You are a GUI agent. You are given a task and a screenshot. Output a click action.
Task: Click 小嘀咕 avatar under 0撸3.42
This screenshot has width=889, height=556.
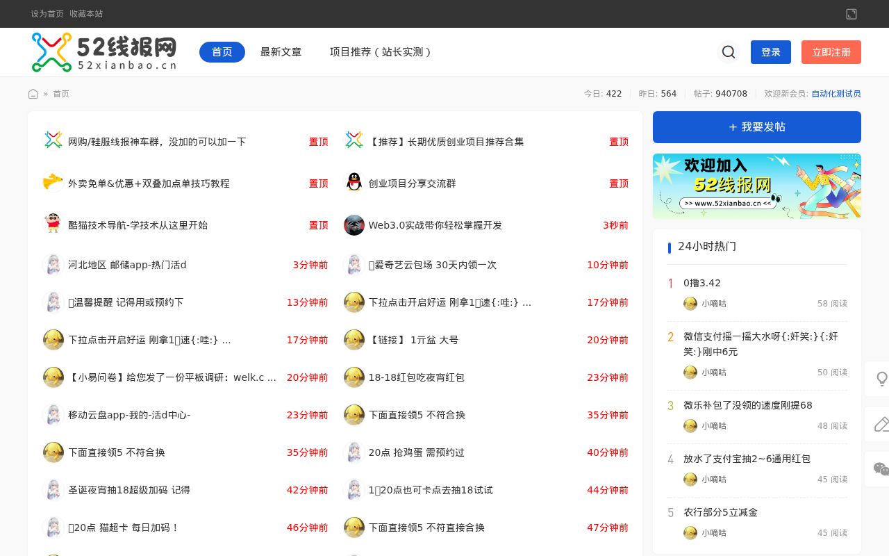tap(690, 304)
